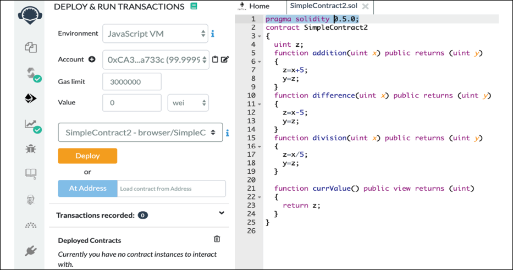Screen dimensions: 513x270
Task: Select the SimpleContract2.sol tab
Action: 323,6
